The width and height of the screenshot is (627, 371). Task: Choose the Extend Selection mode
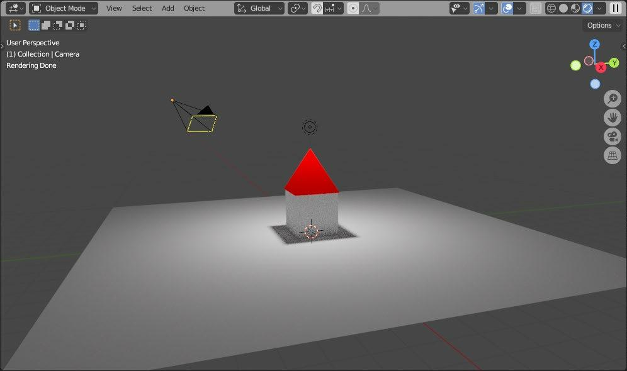pos(46,25)
